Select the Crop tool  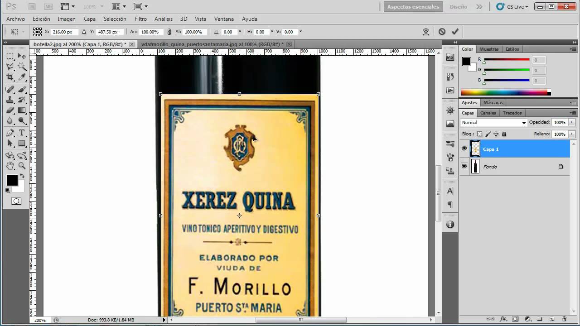point(10,77)
